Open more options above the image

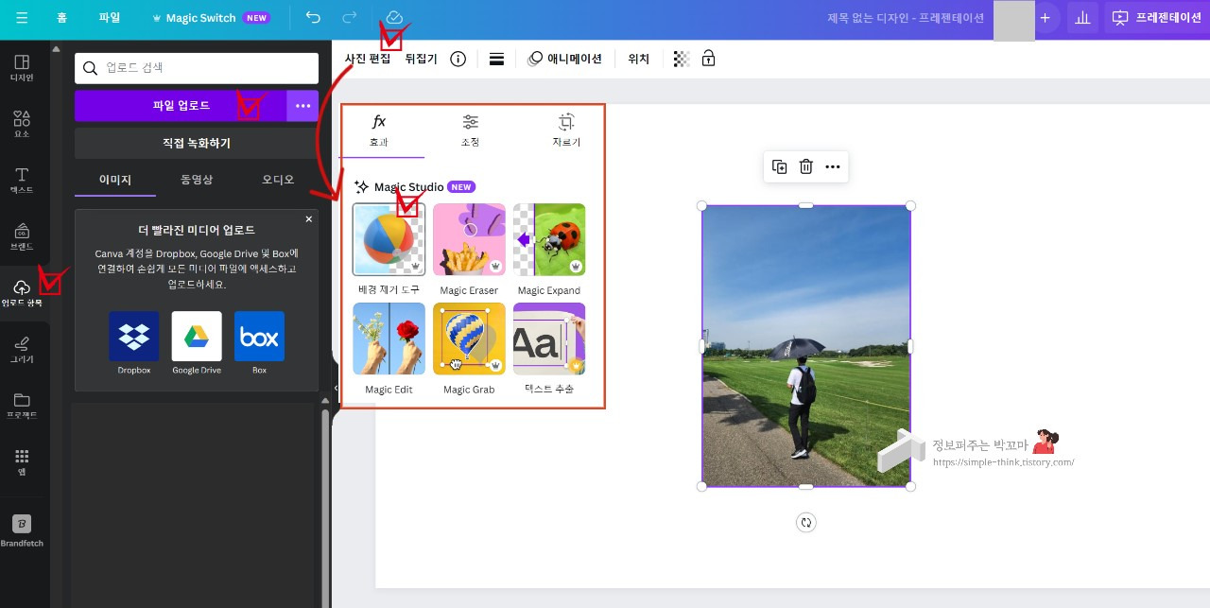tap(833, 166)
